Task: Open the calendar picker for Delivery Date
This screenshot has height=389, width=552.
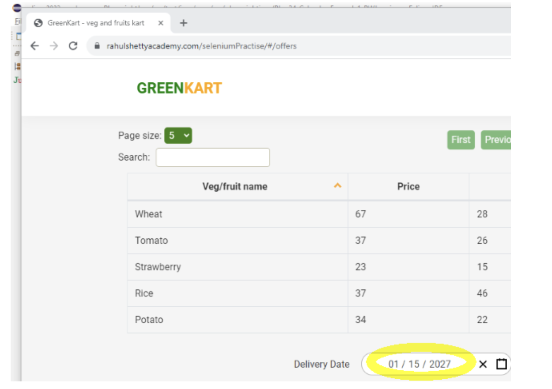Action: [501, 364]
